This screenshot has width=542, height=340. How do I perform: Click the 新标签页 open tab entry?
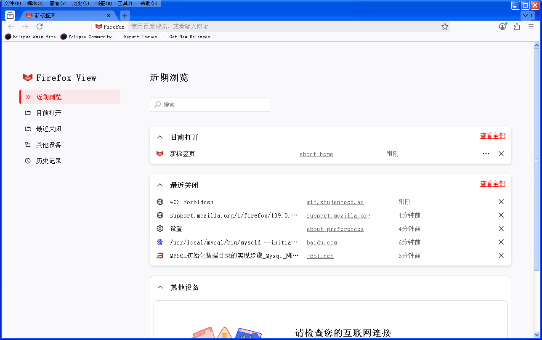[182, 154]
